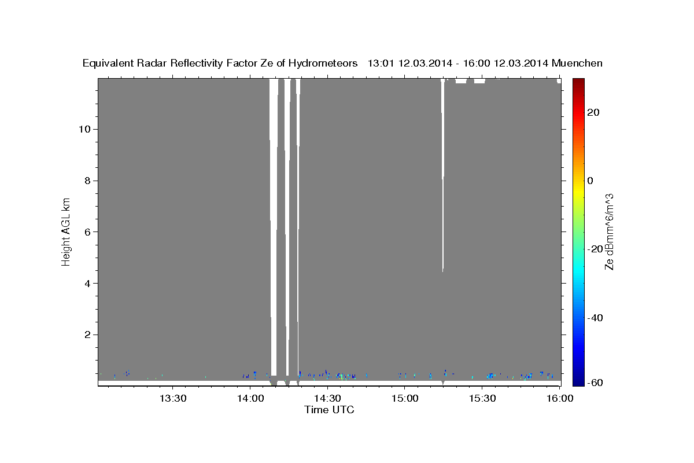The image size is (694, 463).
Task: Click the plot title text
Action: click(342, 64)
